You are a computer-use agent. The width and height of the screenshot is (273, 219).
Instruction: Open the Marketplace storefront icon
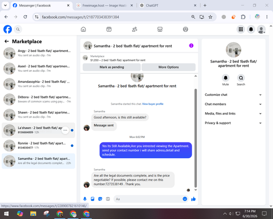[160, 29]
